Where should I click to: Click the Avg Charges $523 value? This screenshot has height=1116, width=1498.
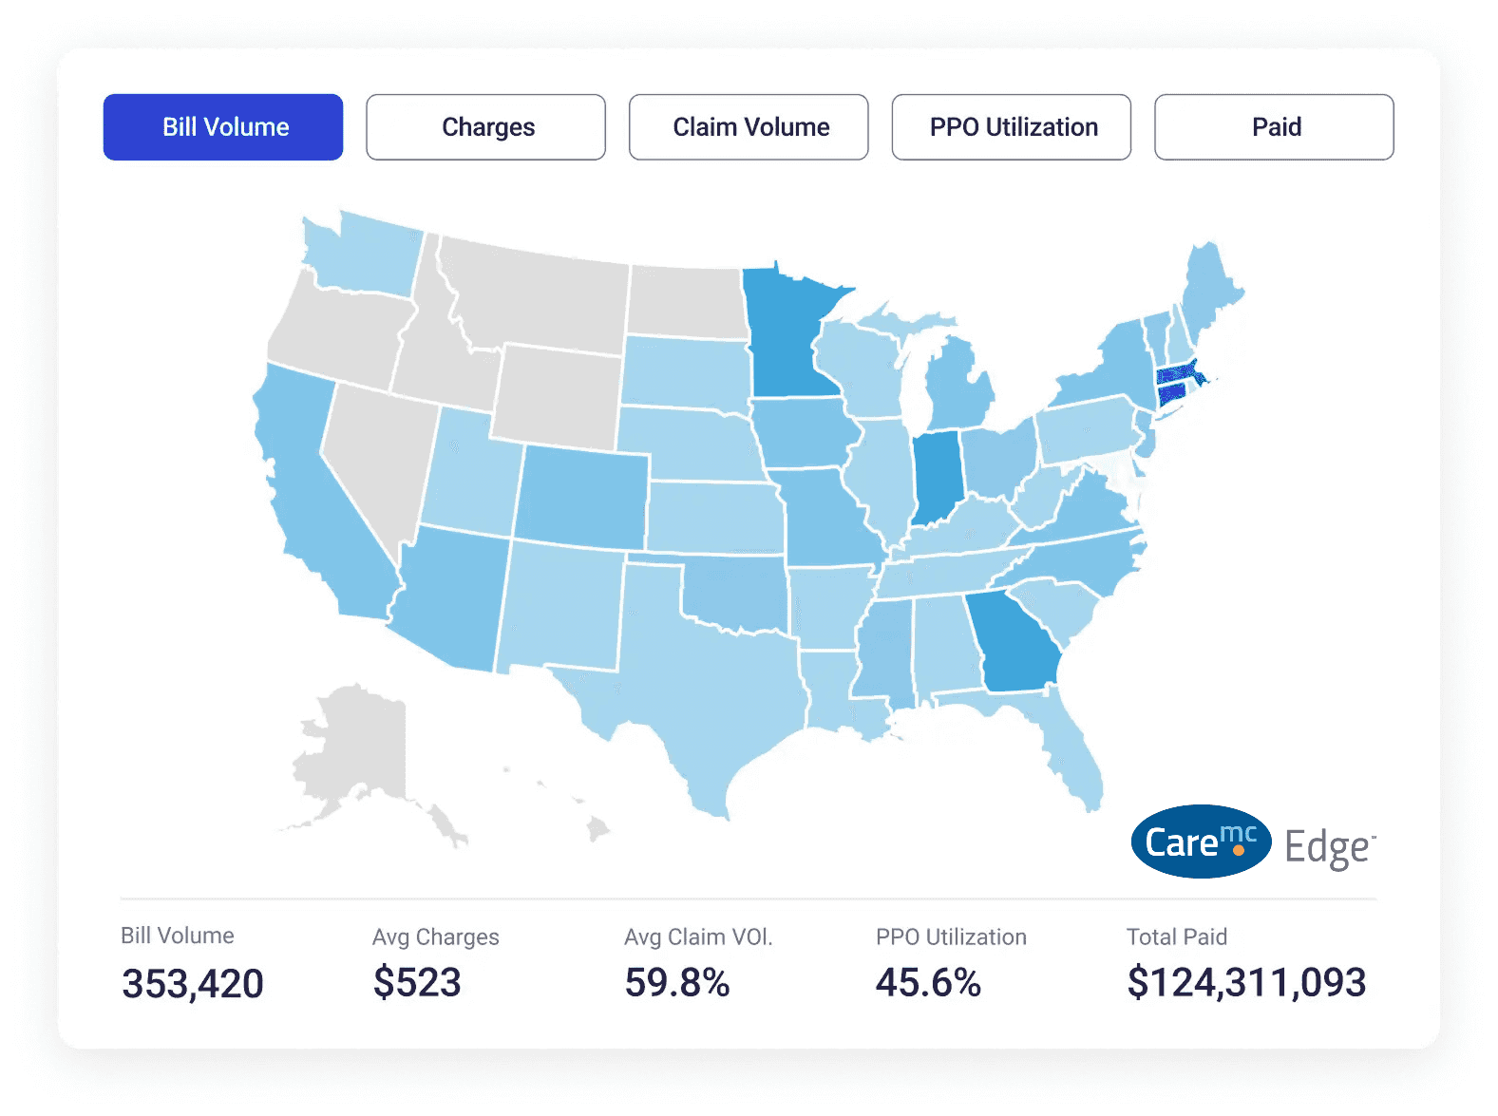(417, 982)
